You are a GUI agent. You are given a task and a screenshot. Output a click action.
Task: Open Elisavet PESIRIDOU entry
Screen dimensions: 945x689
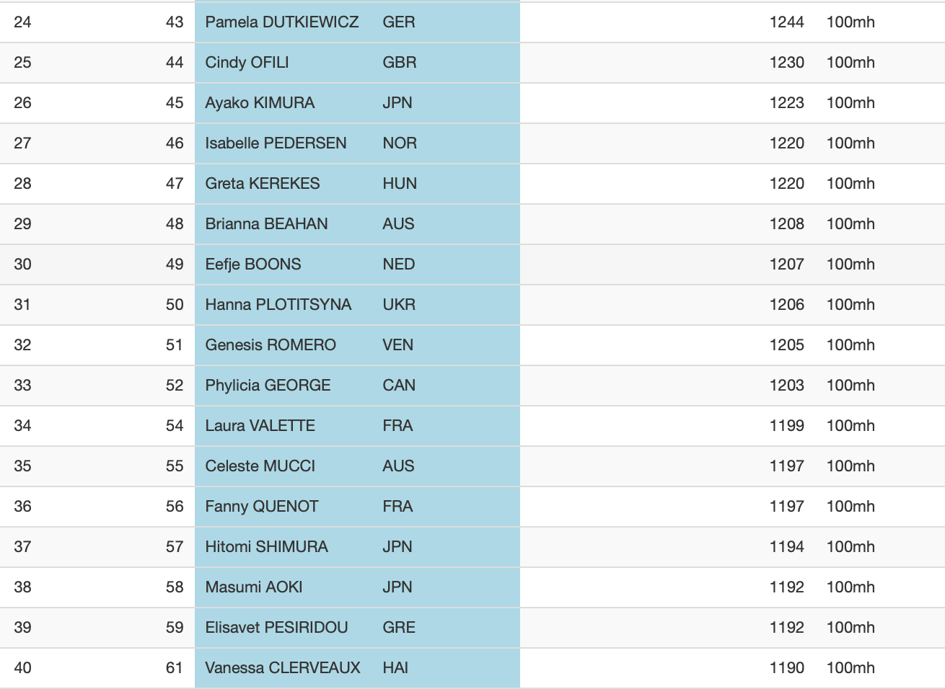[276, 628]
